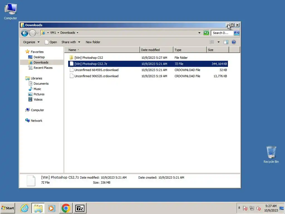Sort by the Size column header
Screen dimensions: 285x214
[218, 50]
